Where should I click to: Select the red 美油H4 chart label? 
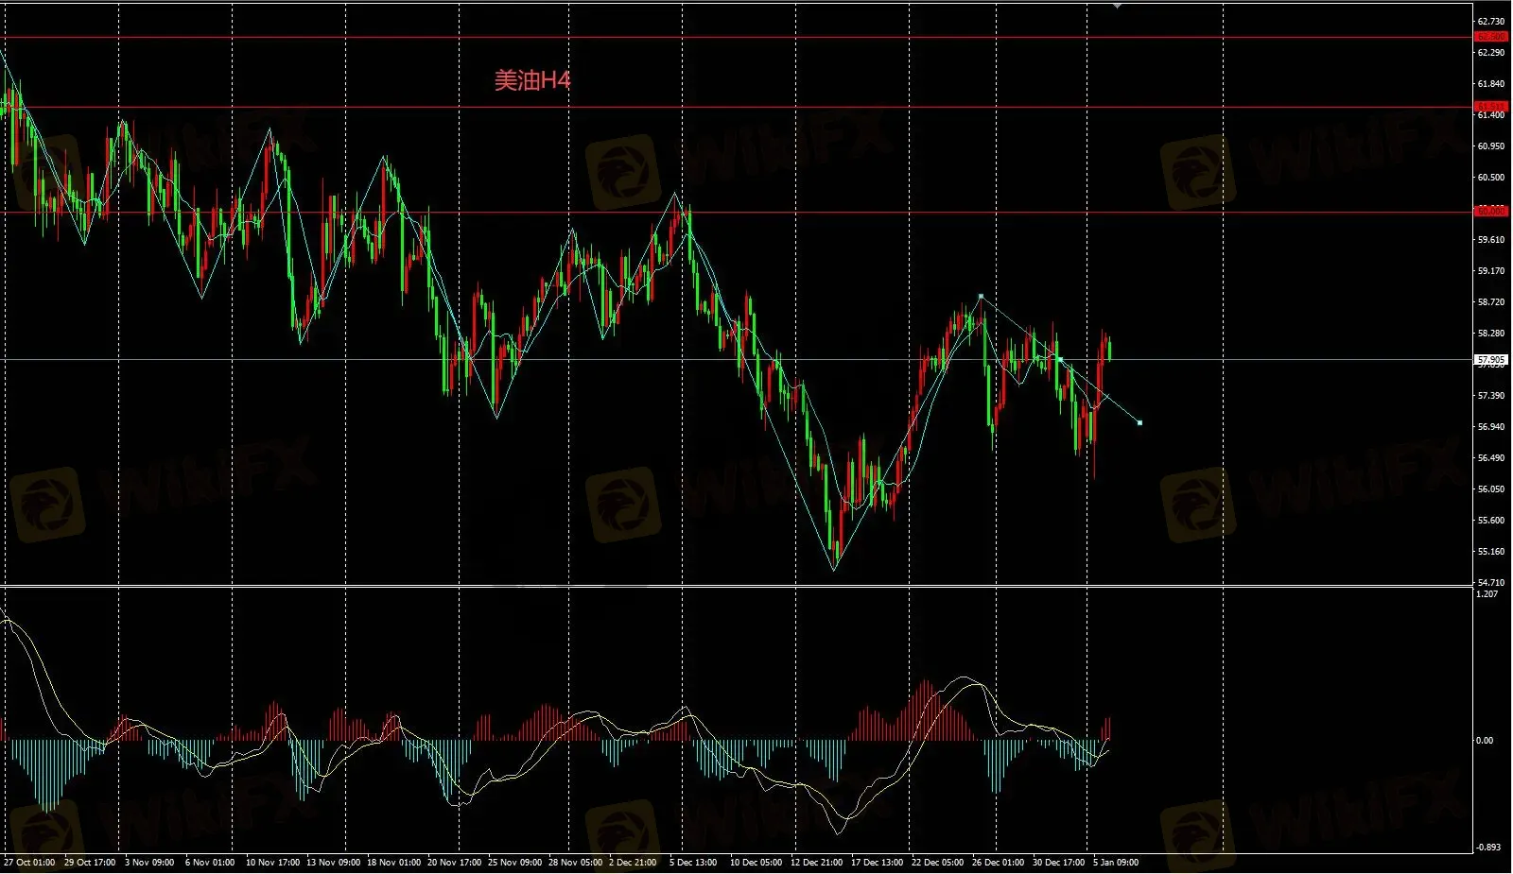(532, 80)
